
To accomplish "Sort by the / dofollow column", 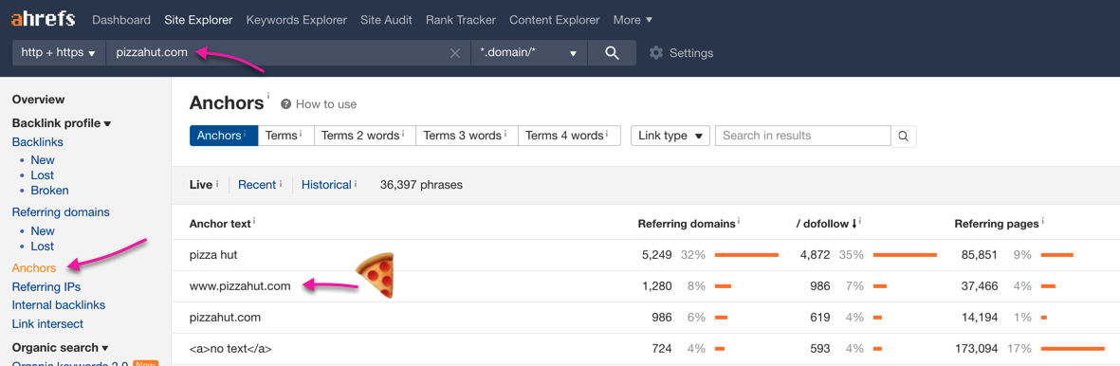I will coord(827,224).
